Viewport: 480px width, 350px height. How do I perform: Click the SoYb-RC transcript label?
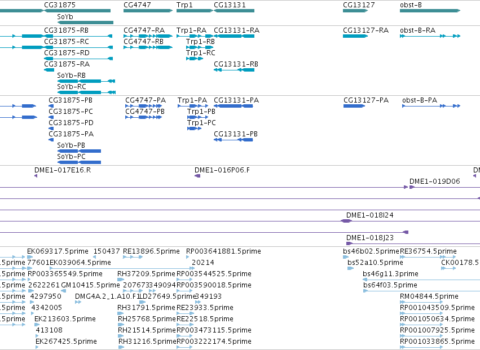point(71,87)
